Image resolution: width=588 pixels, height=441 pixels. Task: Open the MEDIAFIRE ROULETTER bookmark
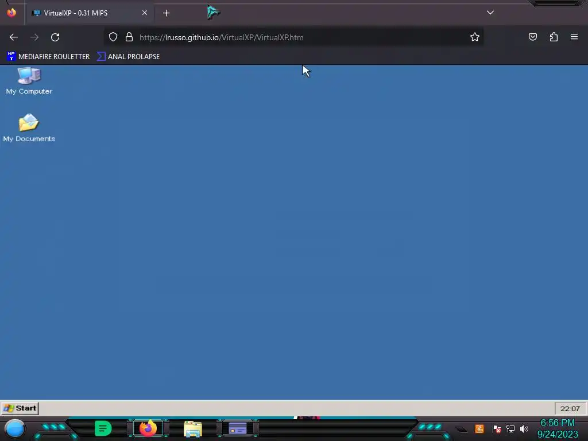[48, 57]
